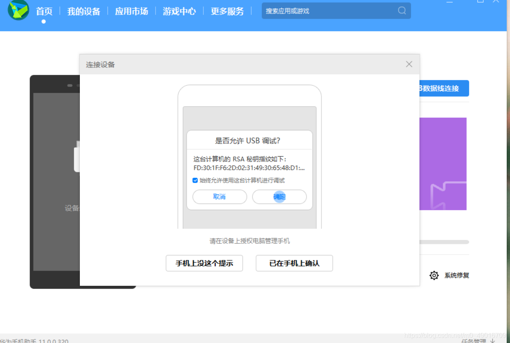This screenshot has width=510, height=343.
Task: Go to 游戏中心 tab
Action: pyautogui.click(x=179, y=12)
